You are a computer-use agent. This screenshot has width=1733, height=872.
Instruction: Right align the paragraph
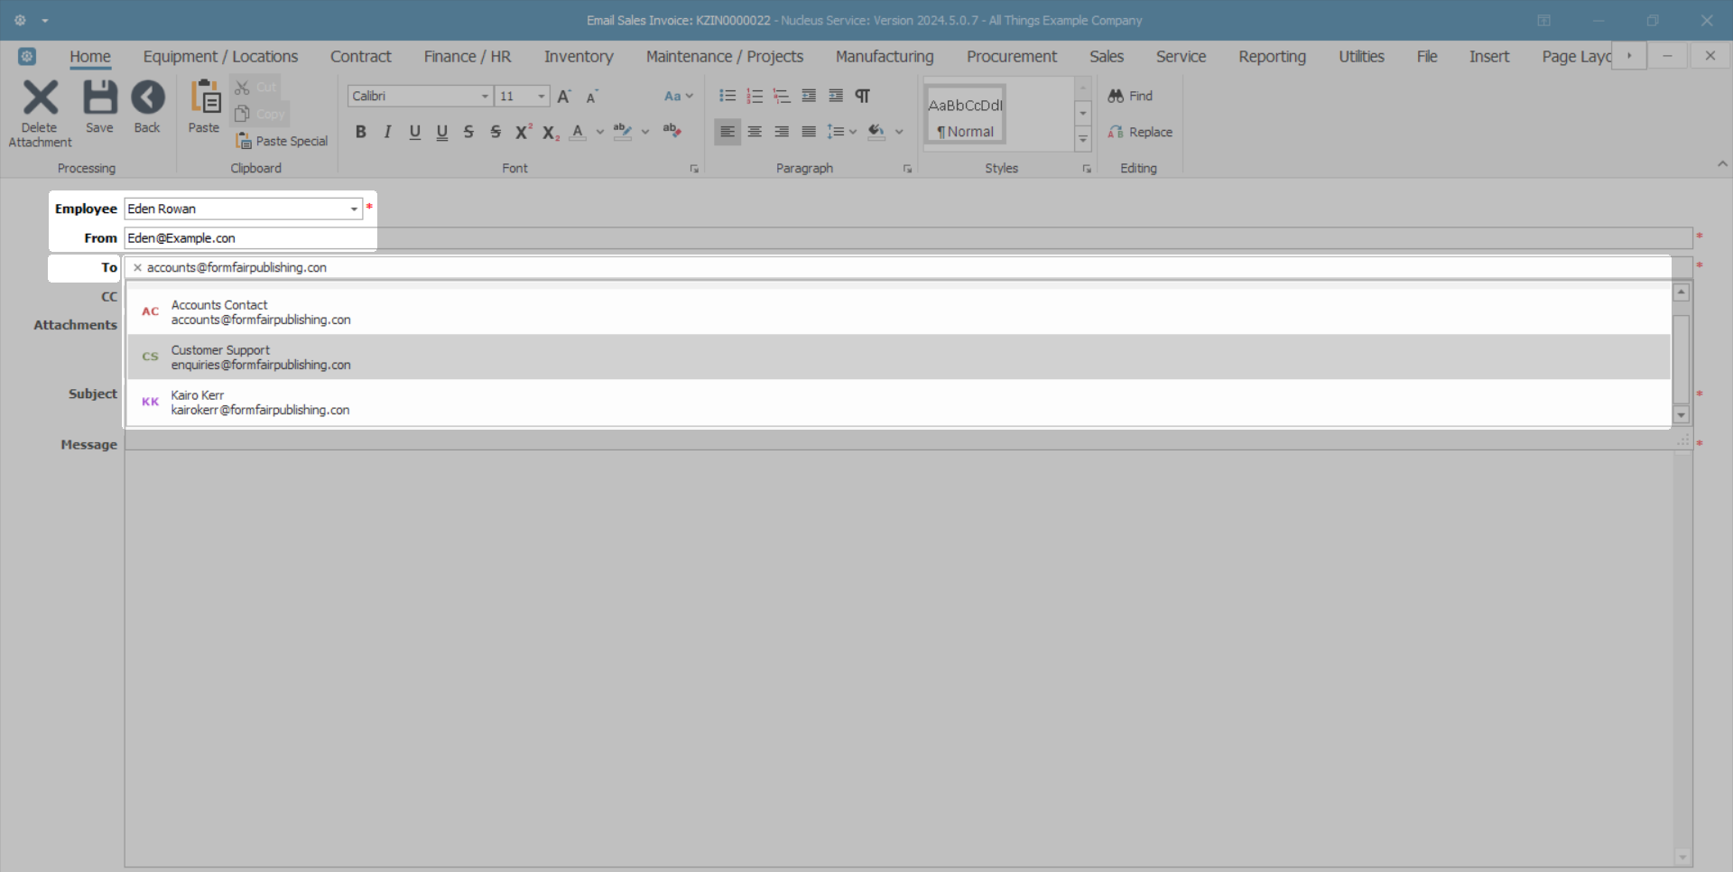782,132
